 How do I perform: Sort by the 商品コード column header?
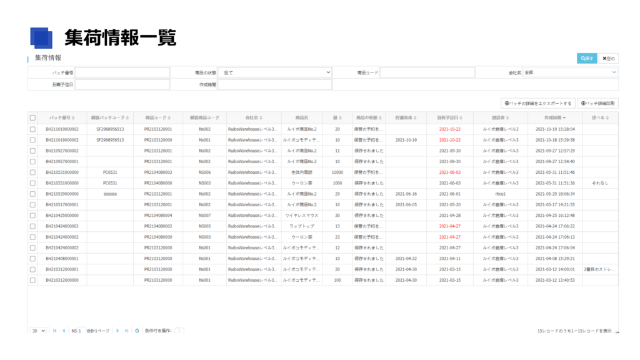(158, 117)
